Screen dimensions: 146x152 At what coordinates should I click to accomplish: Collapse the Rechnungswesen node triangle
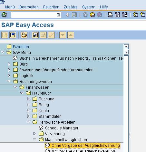9,81
